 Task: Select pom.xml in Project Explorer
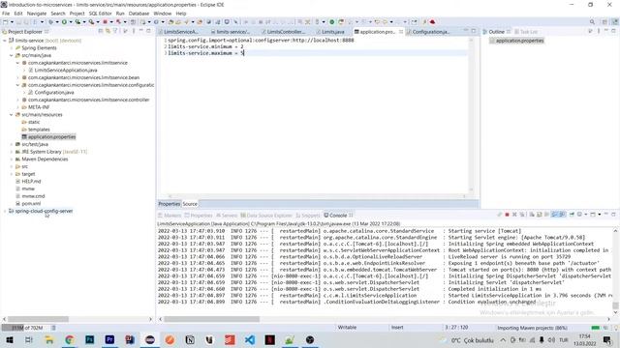tap(31, 204)
